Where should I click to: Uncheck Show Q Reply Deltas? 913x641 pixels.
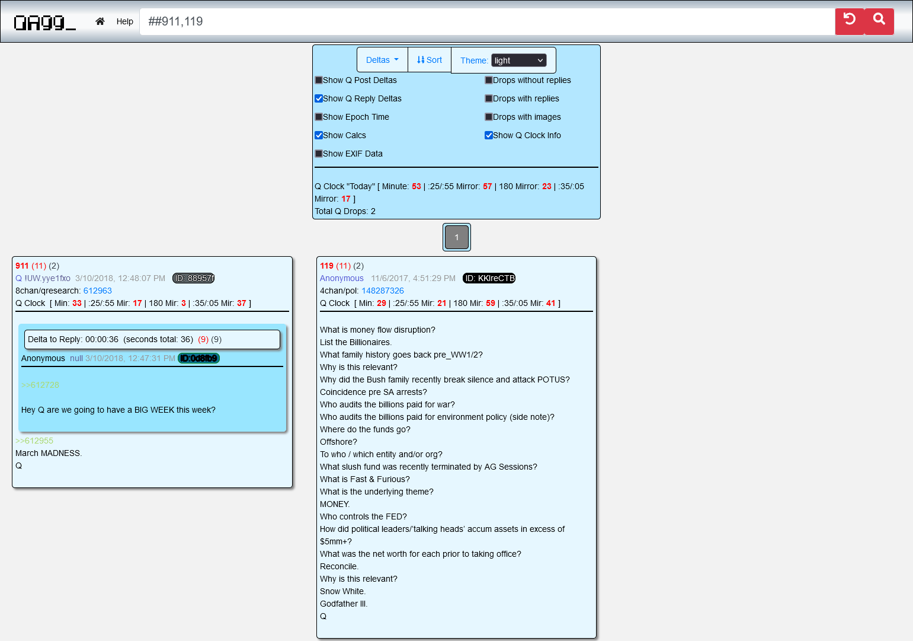319,98
